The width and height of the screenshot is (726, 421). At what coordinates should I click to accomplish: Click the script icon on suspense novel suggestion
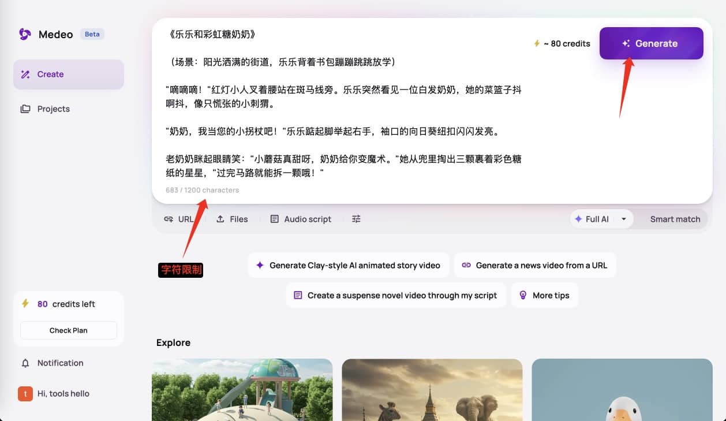(x=298, y=296)
